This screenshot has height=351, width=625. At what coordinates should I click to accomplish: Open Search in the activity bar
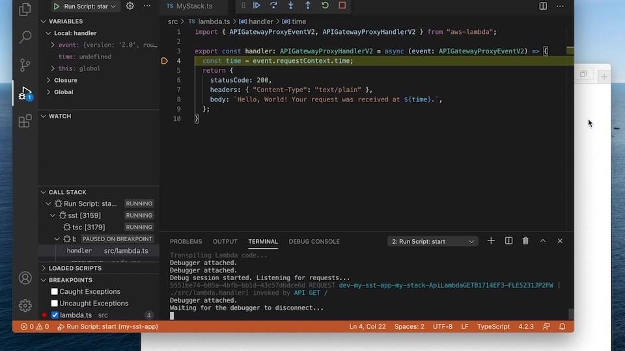(x=25, y=37)
